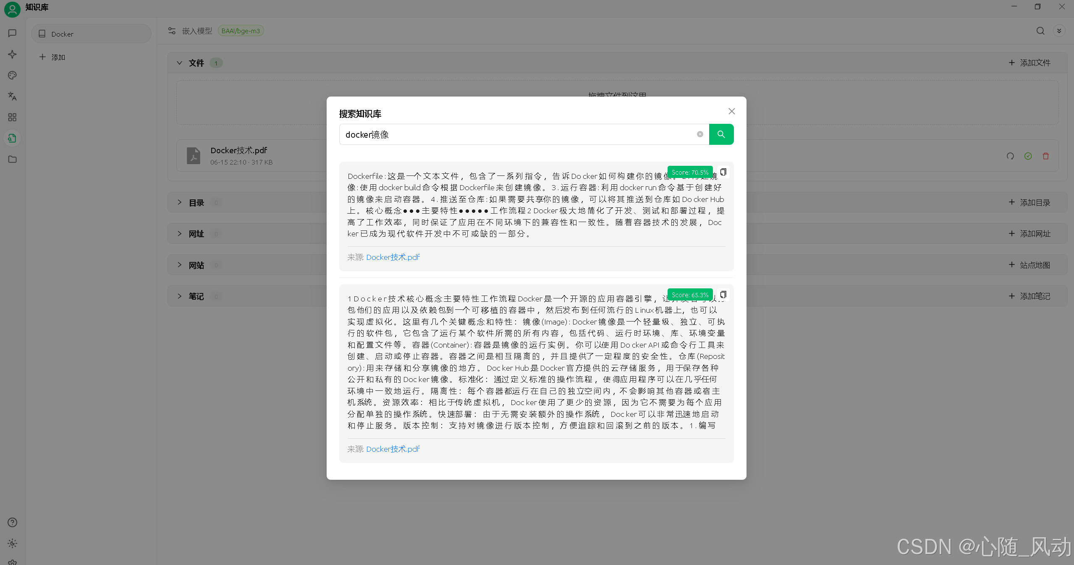Open the translation icon in sidebar
Viewport: 1074px width, 565px height.
[12, 96]
